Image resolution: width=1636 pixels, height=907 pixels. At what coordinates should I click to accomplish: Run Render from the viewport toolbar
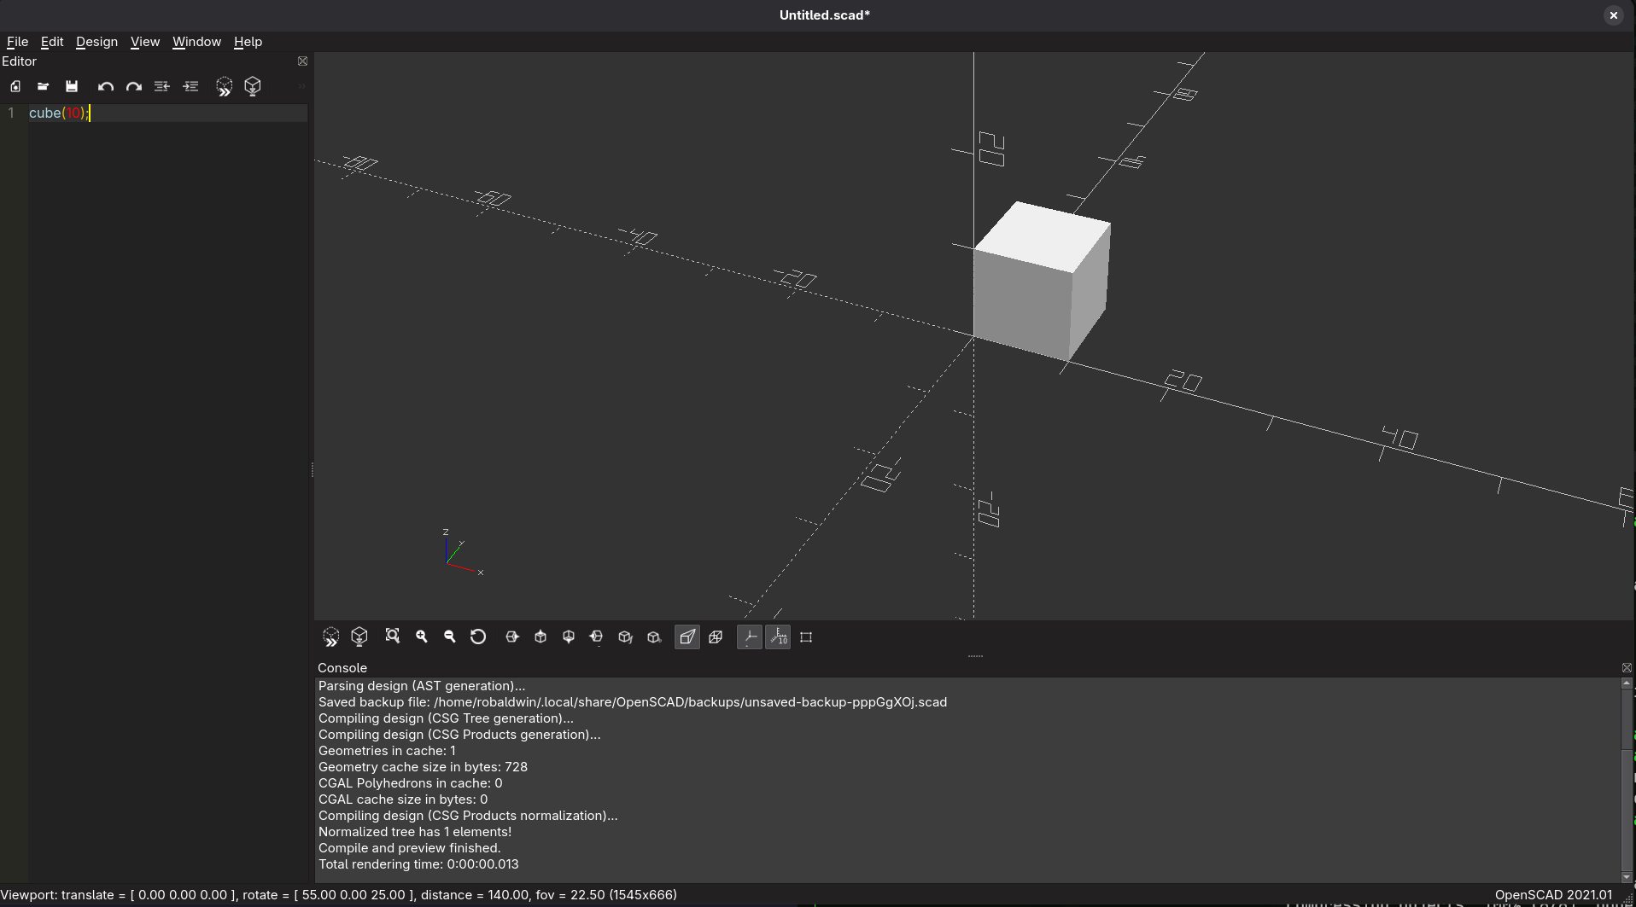pos(359,637)
